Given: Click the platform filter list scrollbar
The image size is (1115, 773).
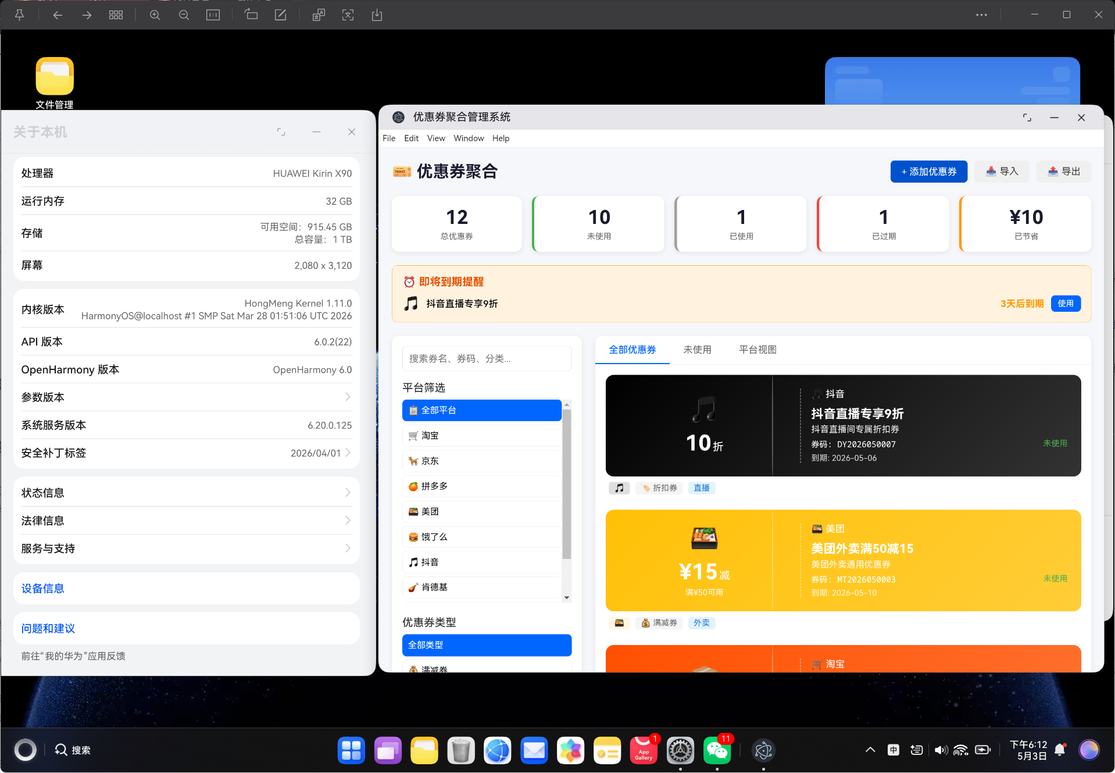Looking at the screenshot, I should (x=567, y=484).
